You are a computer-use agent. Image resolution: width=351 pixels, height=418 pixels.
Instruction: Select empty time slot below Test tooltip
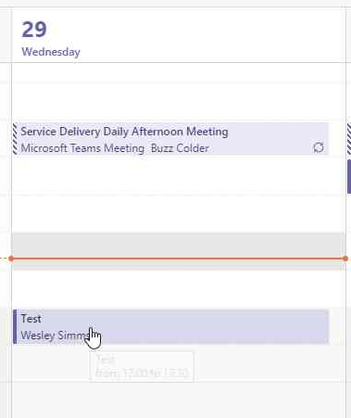[x=178, y=399]
